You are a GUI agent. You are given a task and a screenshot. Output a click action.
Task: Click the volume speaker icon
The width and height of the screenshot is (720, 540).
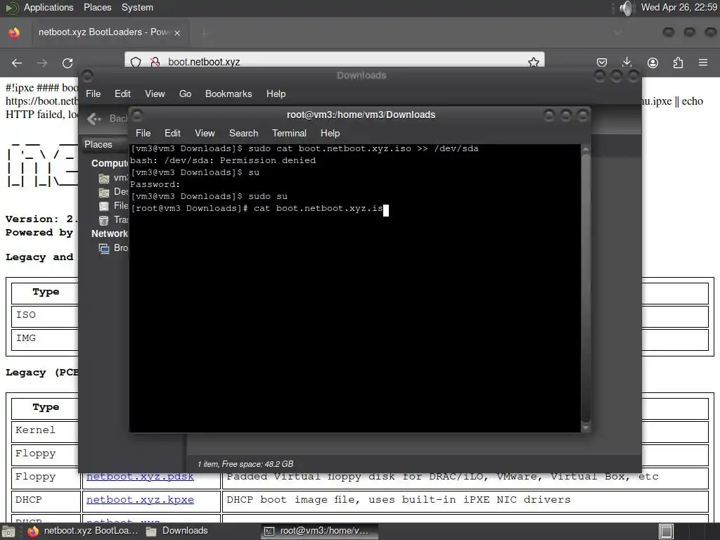626,8
